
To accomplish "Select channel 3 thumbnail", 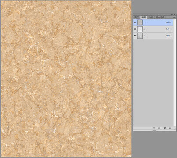I will coord(140,36).
